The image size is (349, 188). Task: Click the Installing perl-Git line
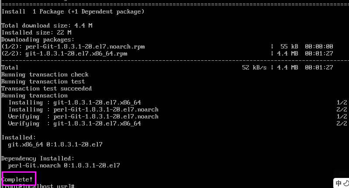(83, 109)
